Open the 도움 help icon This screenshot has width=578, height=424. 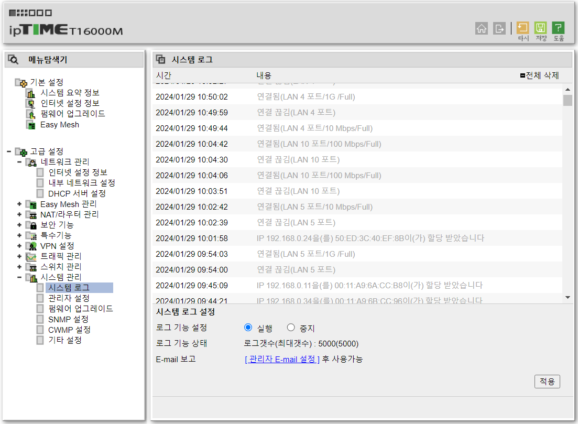(558, 28)
